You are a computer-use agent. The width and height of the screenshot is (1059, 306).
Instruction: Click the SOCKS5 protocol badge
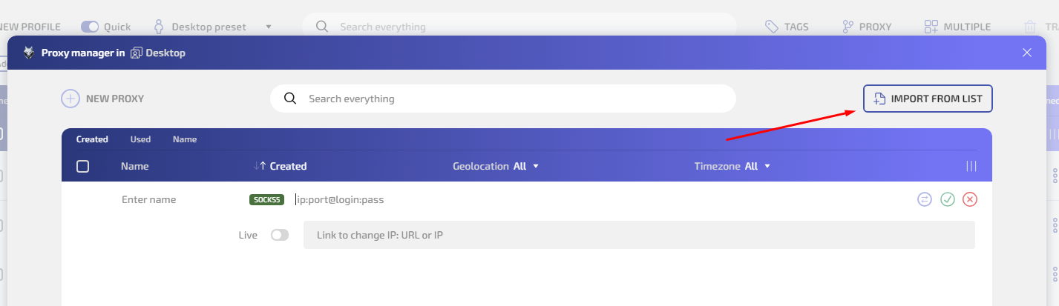(267, 199)
